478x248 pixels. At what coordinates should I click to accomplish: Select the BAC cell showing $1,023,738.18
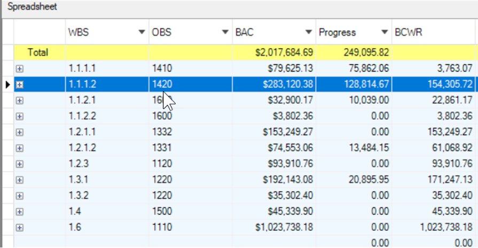284,228
